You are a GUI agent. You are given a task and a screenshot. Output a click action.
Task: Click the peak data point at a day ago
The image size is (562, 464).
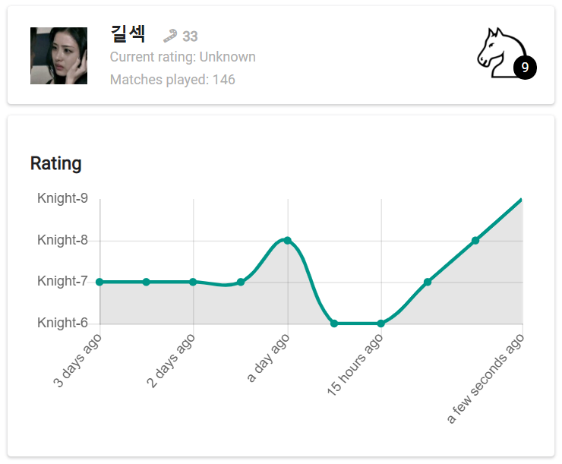pos(287,240)
